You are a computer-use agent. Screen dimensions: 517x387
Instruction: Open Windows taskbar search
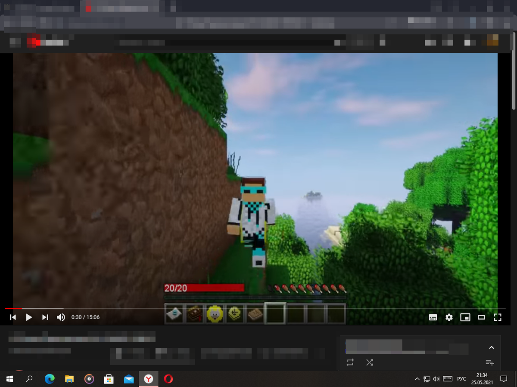[29, 379]
